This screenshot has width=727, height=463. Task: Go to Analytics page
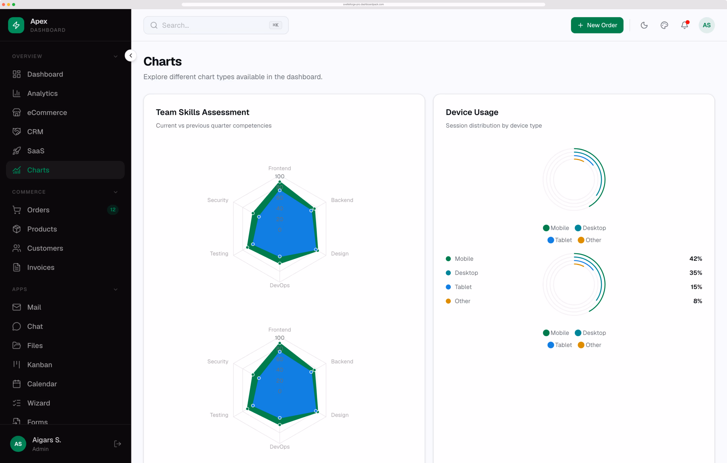65,93
